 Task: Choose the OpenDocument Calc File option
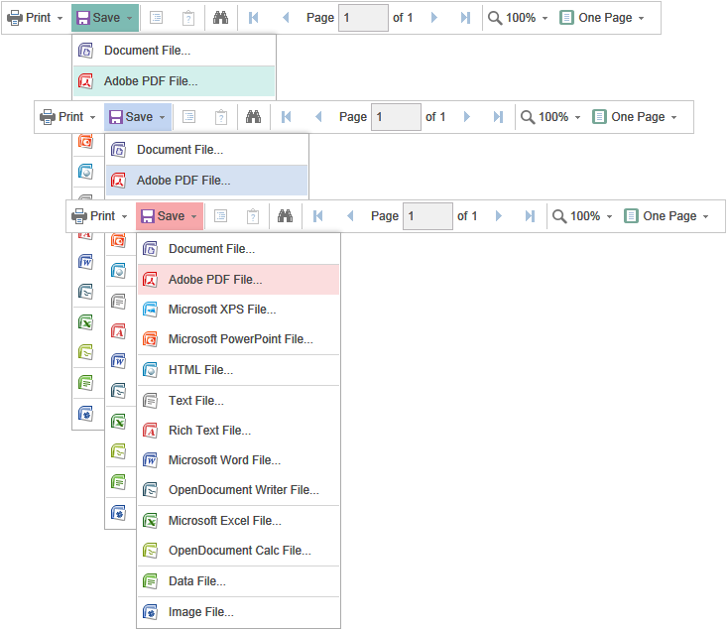pos(239,551)
